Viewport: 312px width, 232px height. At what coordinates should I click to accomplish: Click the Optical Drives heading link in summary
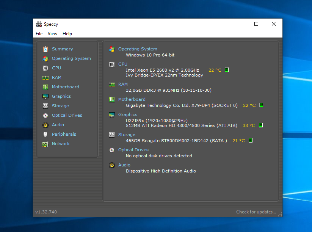coord(133,150)
